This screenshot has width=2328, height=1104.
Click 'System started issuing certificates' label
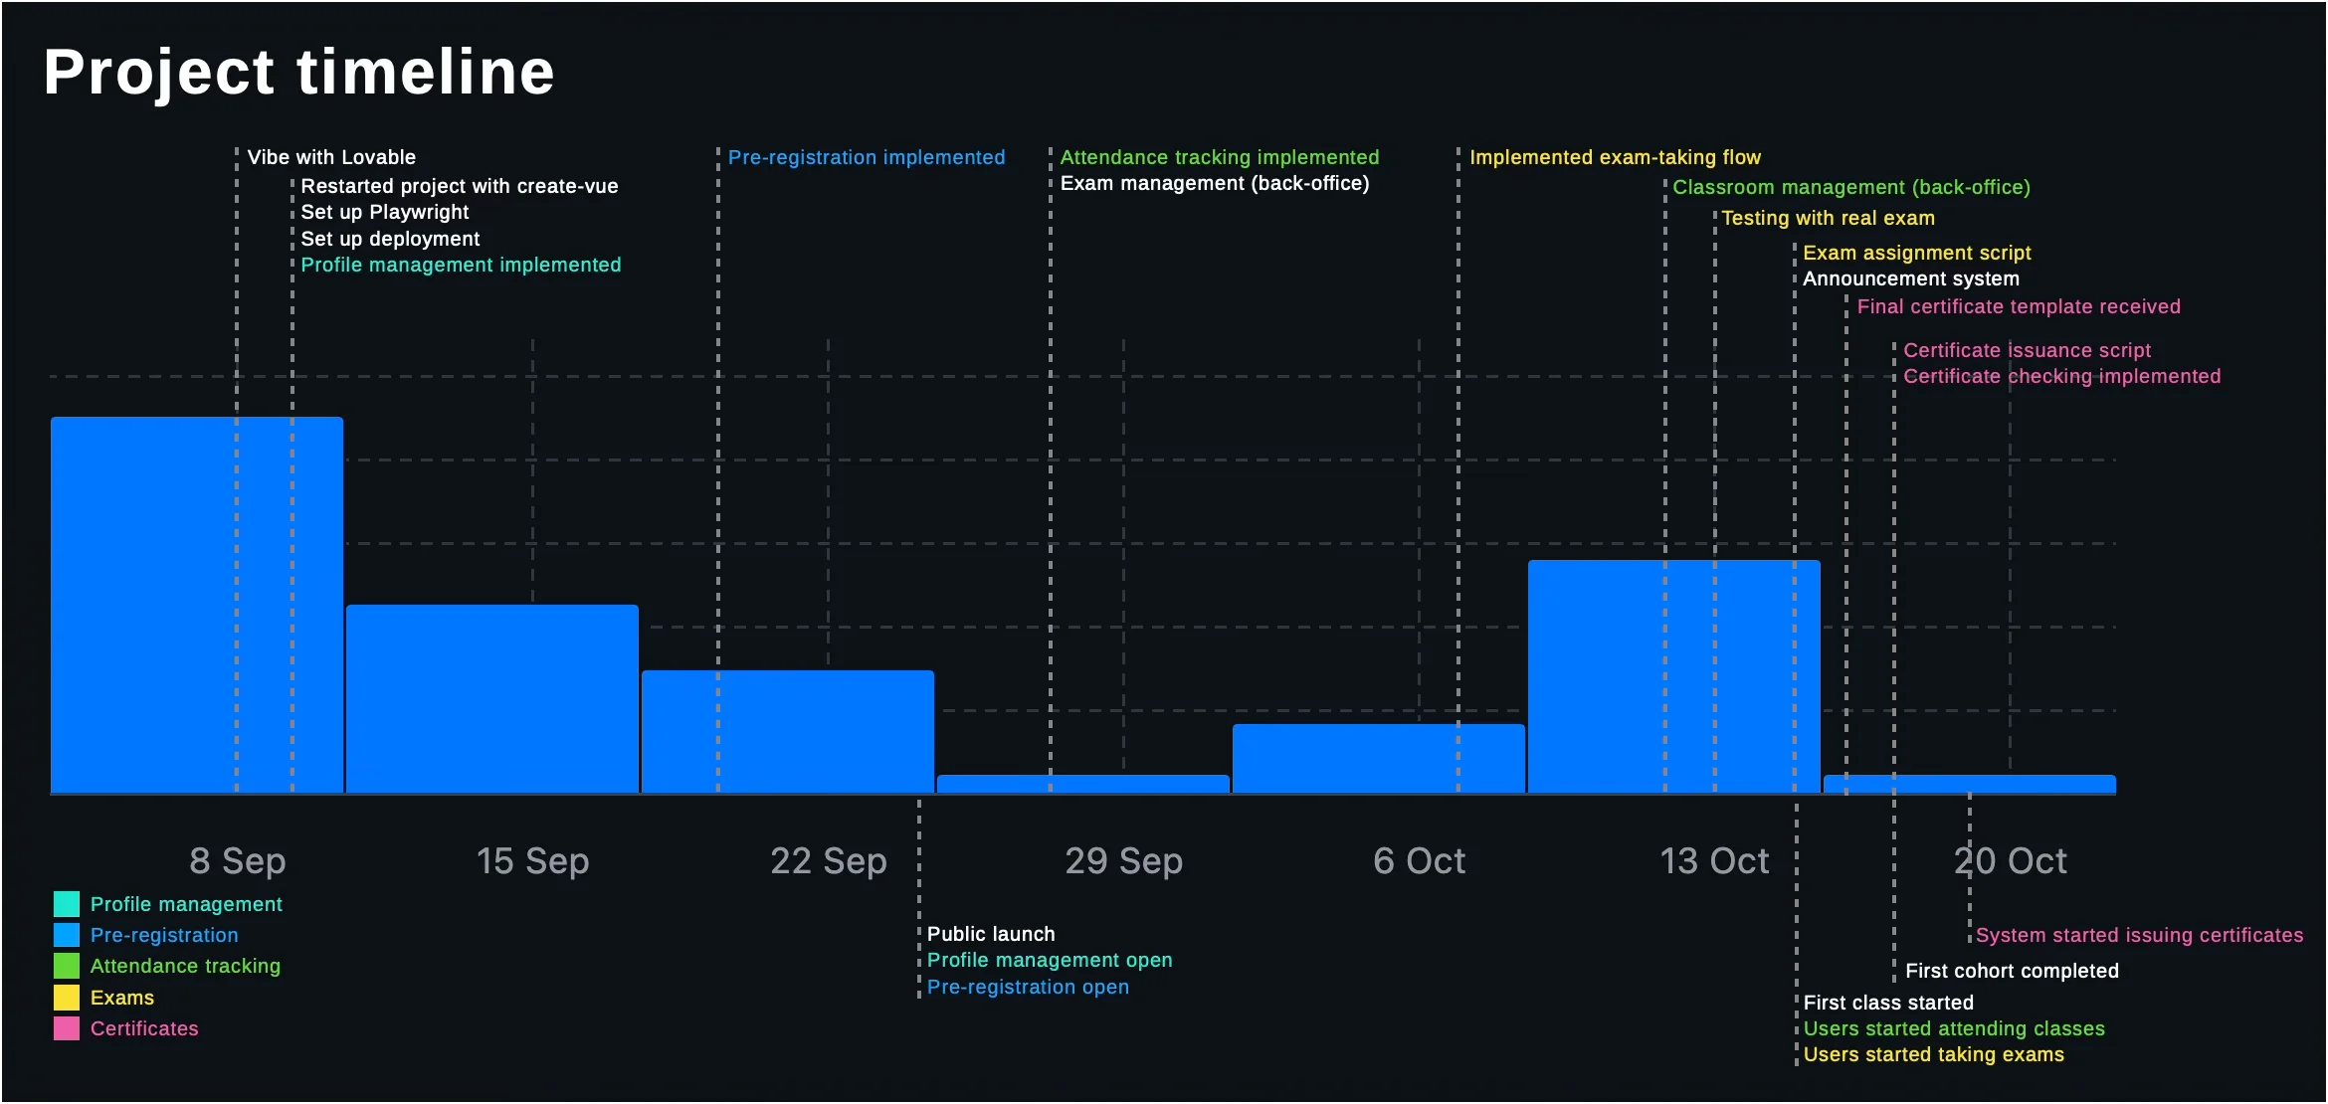click(2139, 935)
